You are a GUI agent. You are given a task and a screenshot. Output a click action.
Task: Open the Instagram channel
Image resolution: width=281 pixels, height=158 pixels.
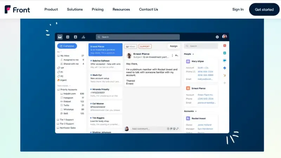[72, 98]
